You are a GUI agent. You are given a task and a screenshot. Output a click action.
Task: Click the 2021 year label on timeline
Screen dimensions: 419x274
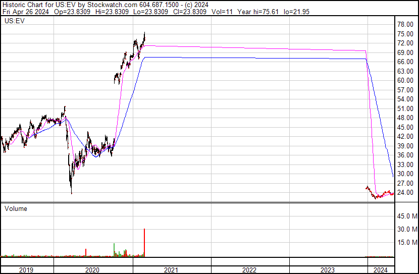click(x=171, y=270)
